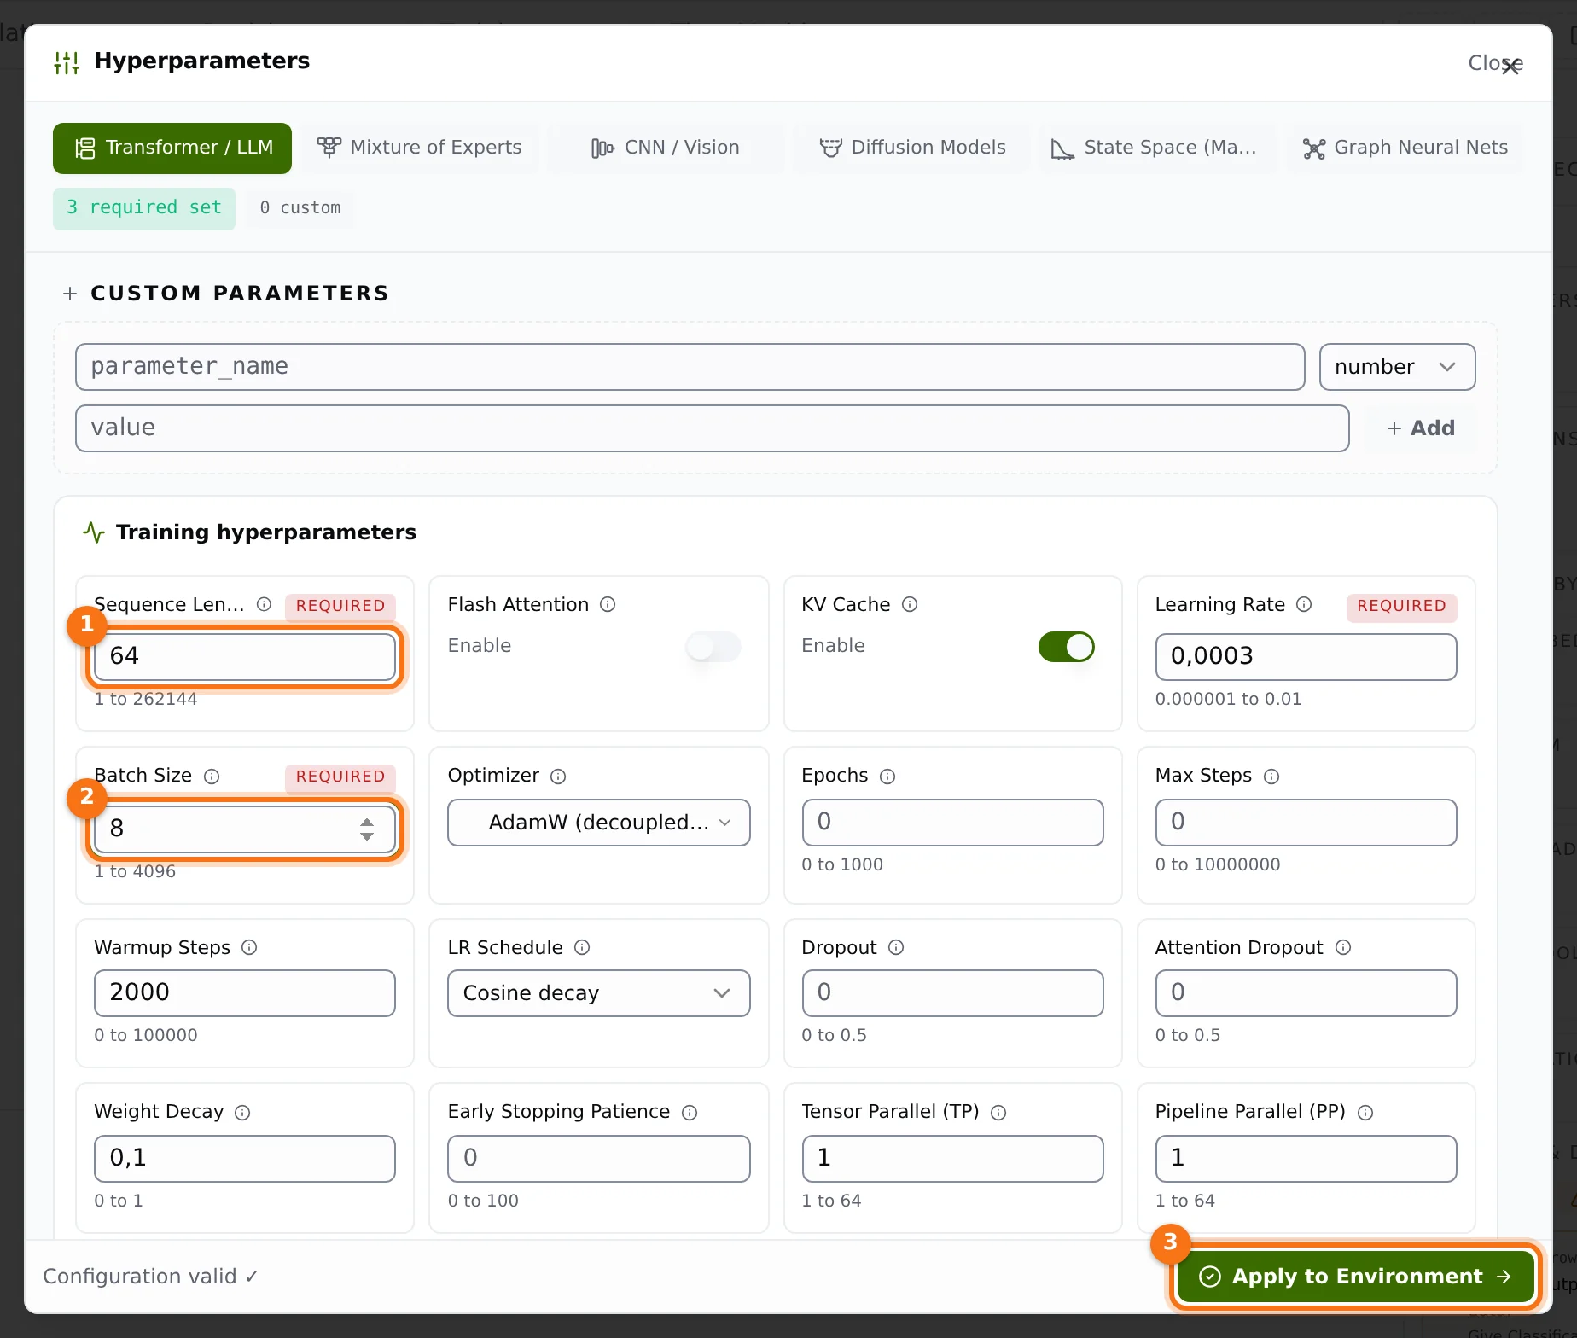
Task: Click the Batch Size info icon
Action: (x=212, y=776)
